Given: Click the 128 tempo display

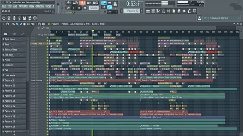Looking at the screenshot, I should click(94, 8).
